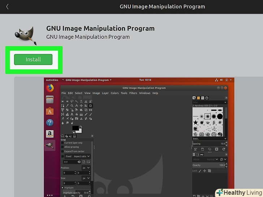Show applications grid at dock bottom

click(x=49, y=195)
